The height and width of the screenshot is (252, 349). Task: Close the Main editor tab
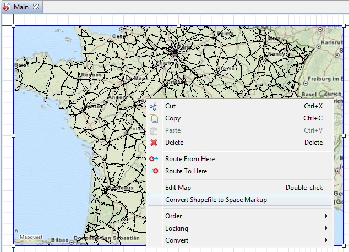[36, 7]
